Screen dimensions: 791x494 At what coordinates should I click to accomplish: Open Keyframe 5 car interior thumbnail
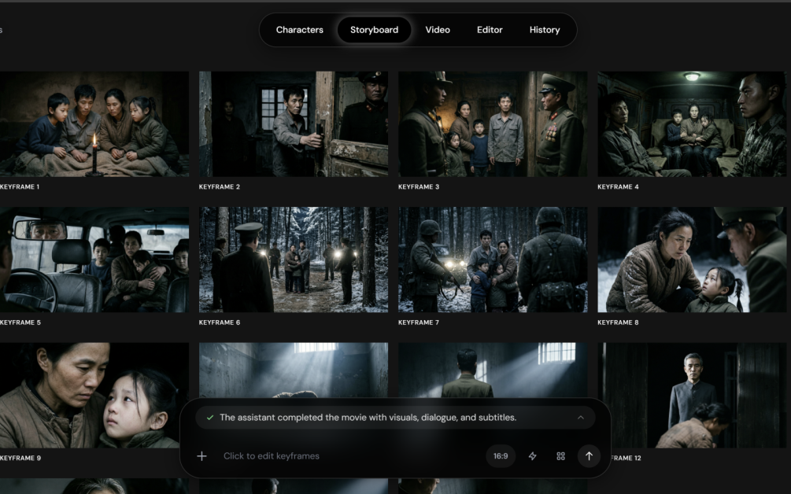pyautogui.click(x=94, y=260)
